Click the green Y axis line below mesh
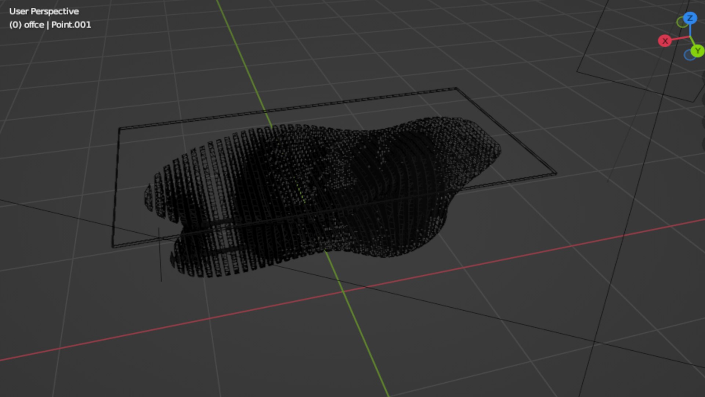This screenshot has height=397, width=705. click(x=360, y=331)
